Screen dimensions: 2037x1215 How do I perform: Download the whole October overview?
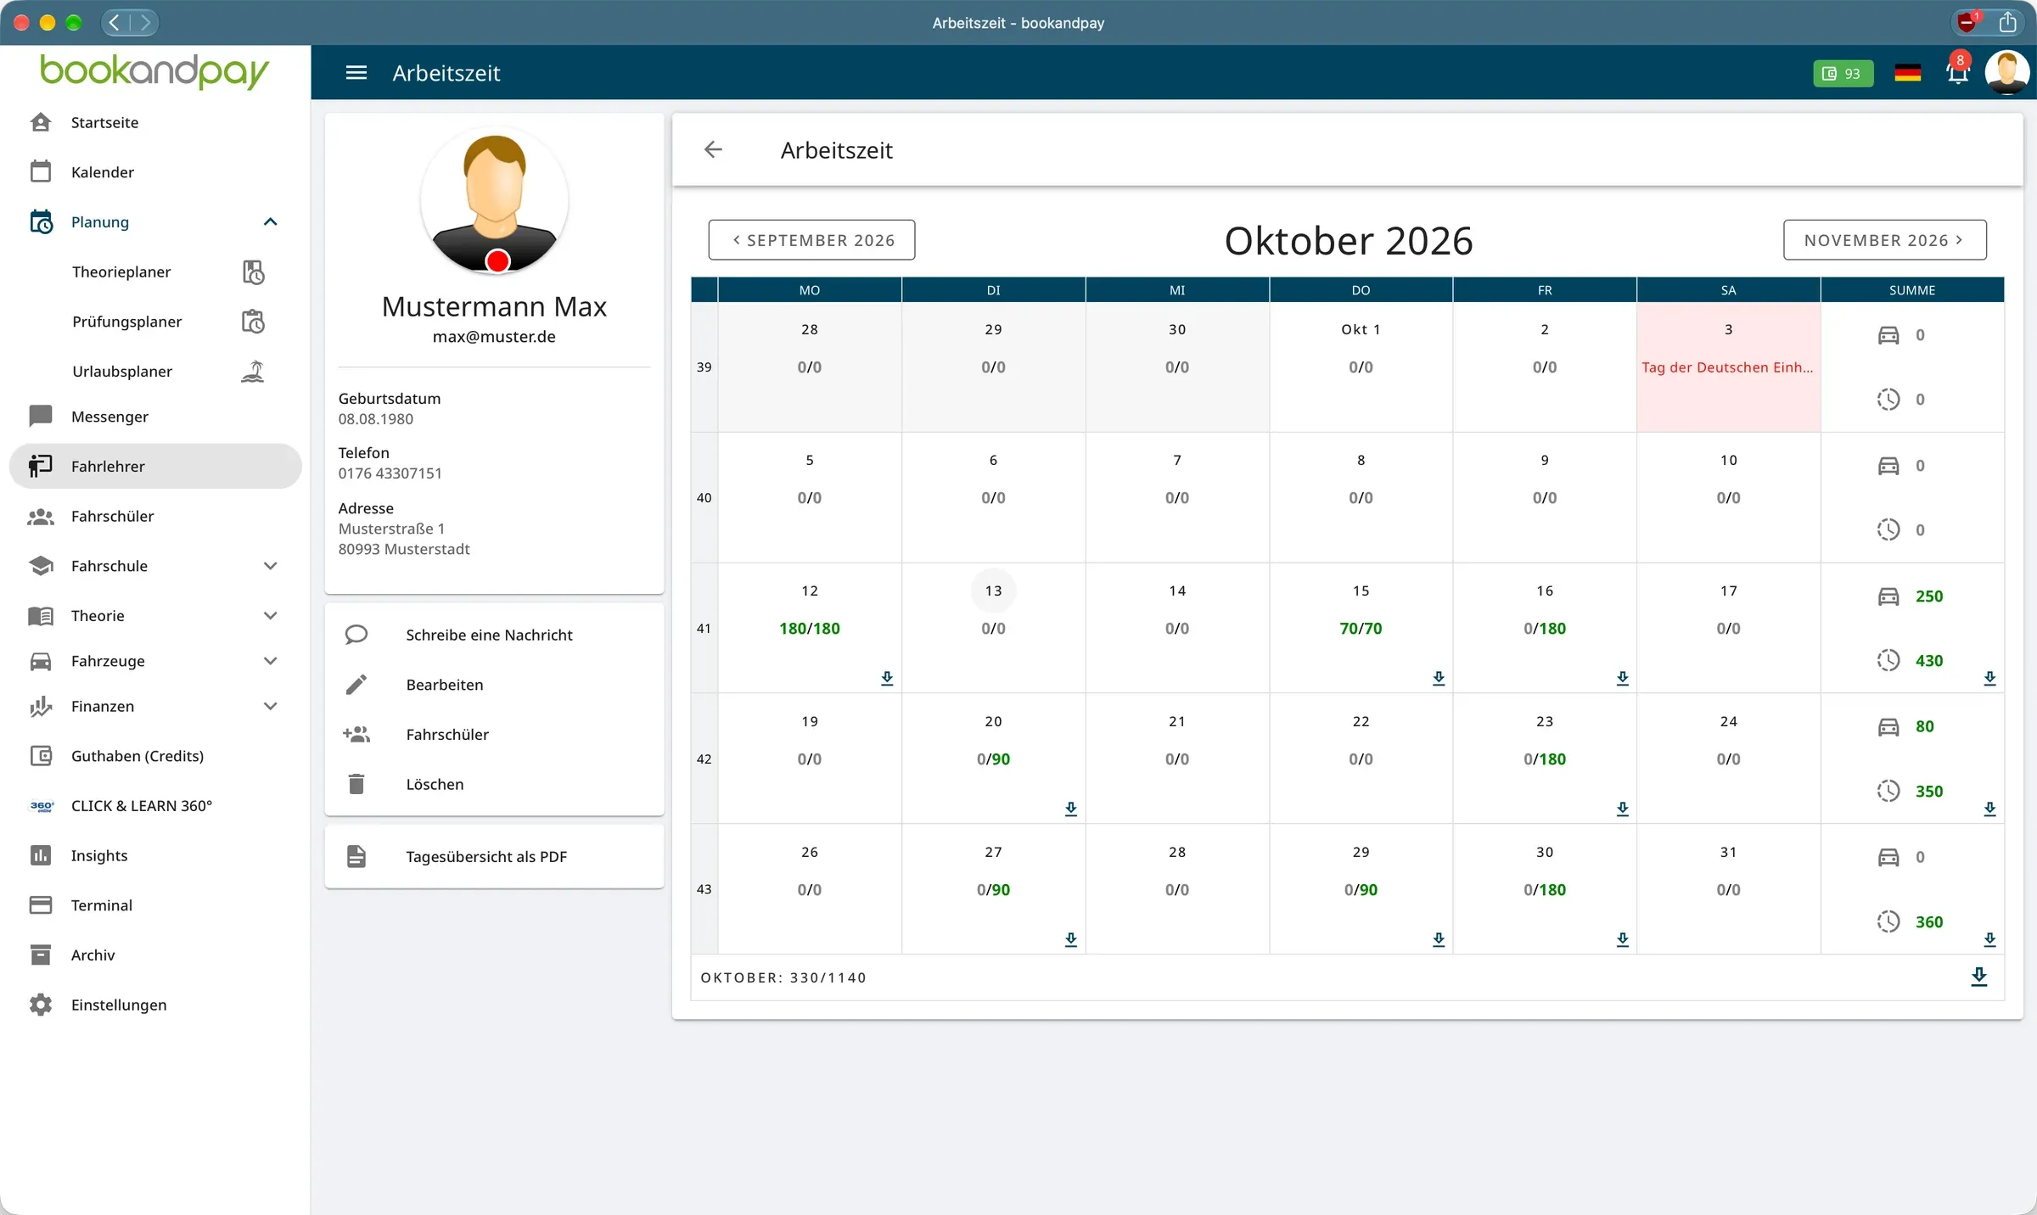coord(1978,977)
